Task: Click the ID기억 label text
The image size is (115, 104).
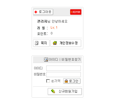Action: pyautogui.click(x=56, y=81)
